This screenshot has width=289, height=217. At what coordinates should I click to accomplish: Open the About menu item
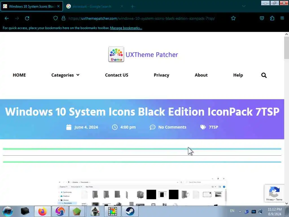(201, 75)
